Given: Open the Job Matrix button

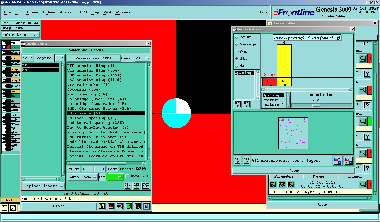Looking at the screenshot, I should [21, 35].
